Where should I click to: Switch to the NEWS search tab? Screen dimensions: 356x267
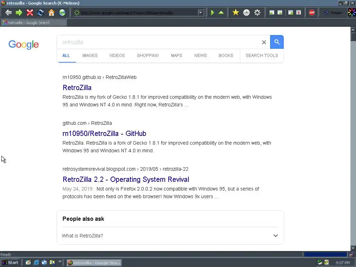pos(201,56)
